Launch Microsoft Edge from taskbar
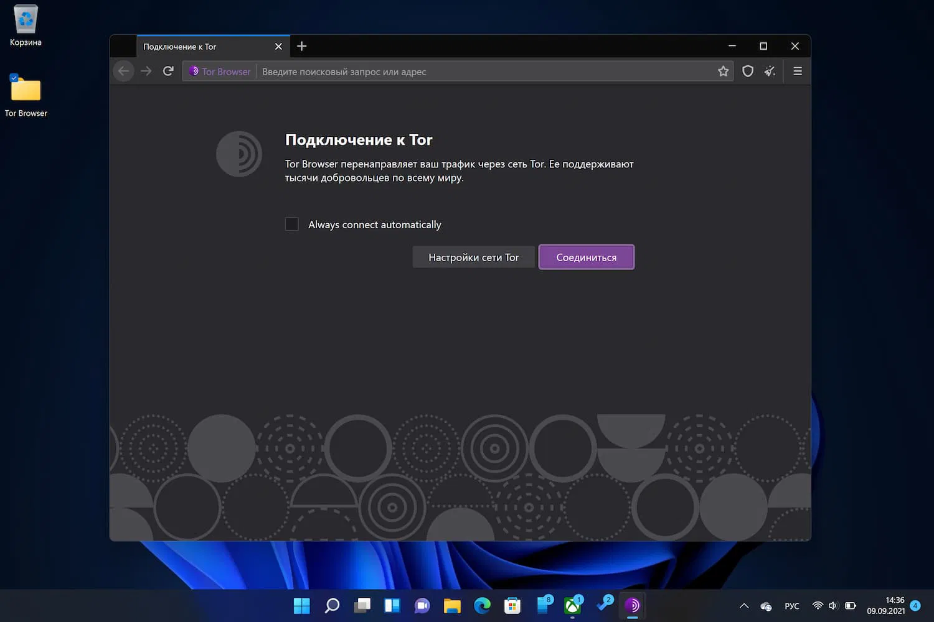This screenshot has width=934, height=622. point(482,606)
